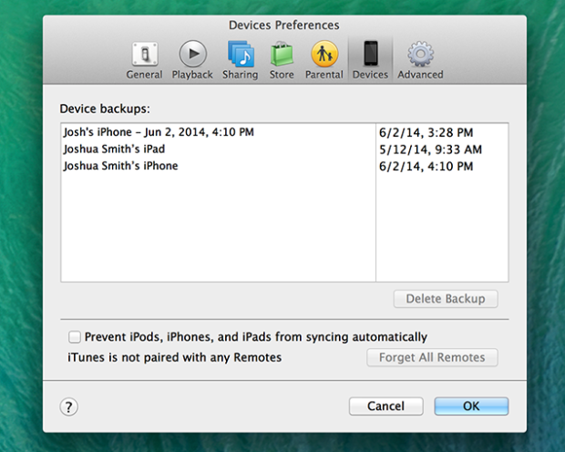565x452 pixels.
Task: Click the Delete Backup button
Action: pyautogui.click(x=446, y=299)
